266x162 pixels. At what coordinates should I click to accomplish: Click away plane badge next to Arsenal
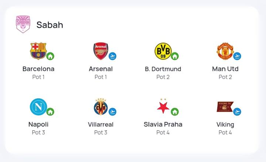click(x=112, y=56)
